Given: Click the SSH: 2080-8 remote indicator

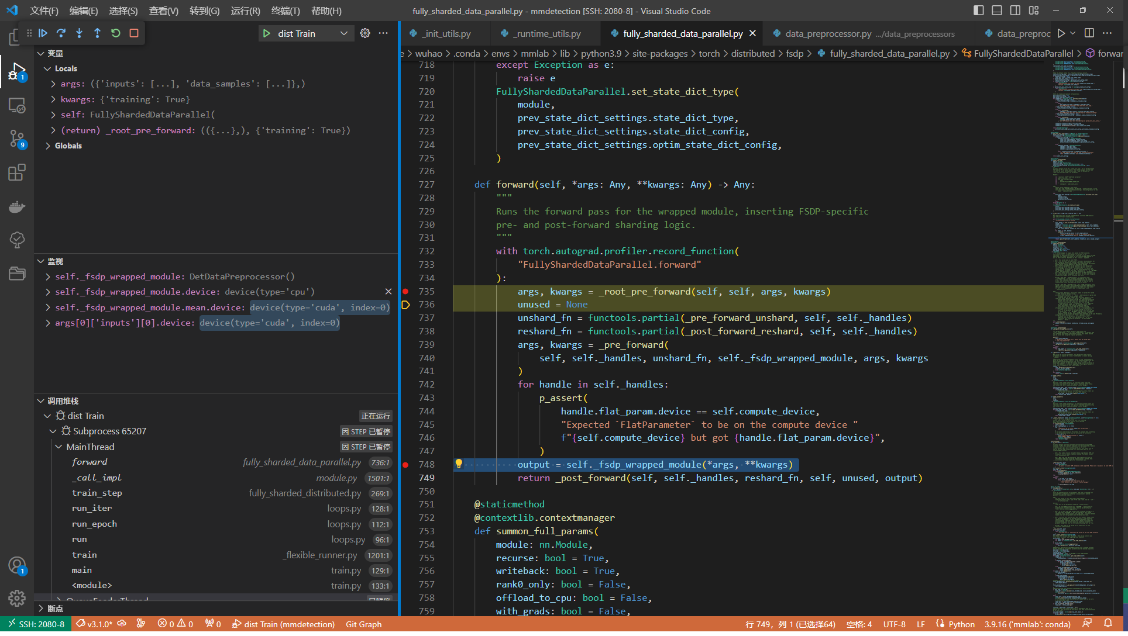Looking at the screenshot, I should click(36, 624).
